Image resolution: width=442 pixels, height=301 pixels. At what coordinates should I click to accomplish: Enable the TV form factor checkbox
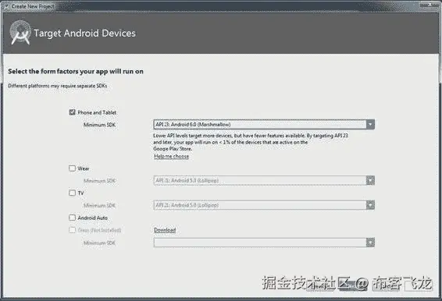(72, 193)
